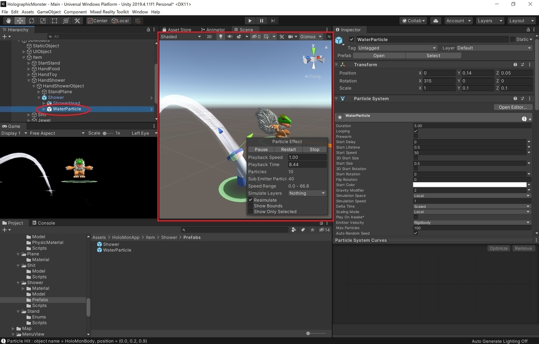Screen dimensions: 539x344
Task: Click Project search by label icon
Action: [303, 230]
